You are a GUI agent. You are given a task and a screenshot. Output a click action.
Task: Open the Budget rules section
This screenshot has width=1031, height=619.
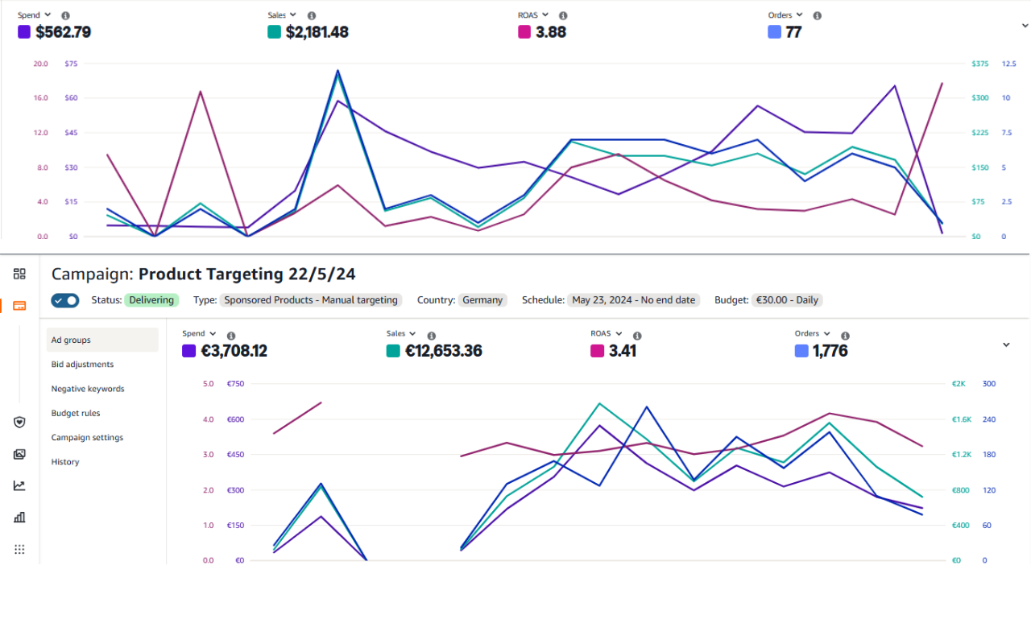pos(76,413)
